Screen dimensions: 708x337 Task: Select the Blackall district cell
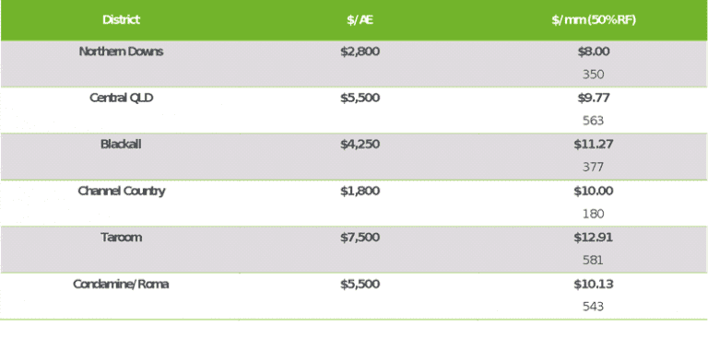tap(121, 144)
